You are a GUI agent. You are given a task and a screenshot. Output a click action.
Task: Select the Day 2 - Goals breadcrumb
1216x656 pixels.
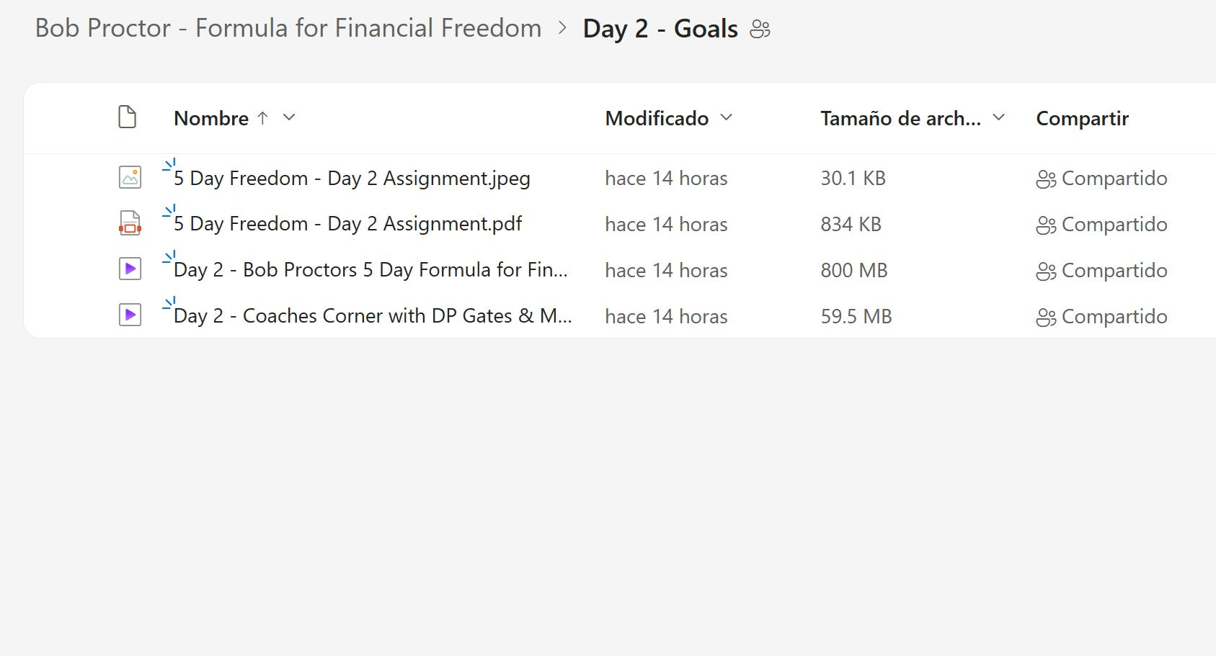click(x=660, y=29)
